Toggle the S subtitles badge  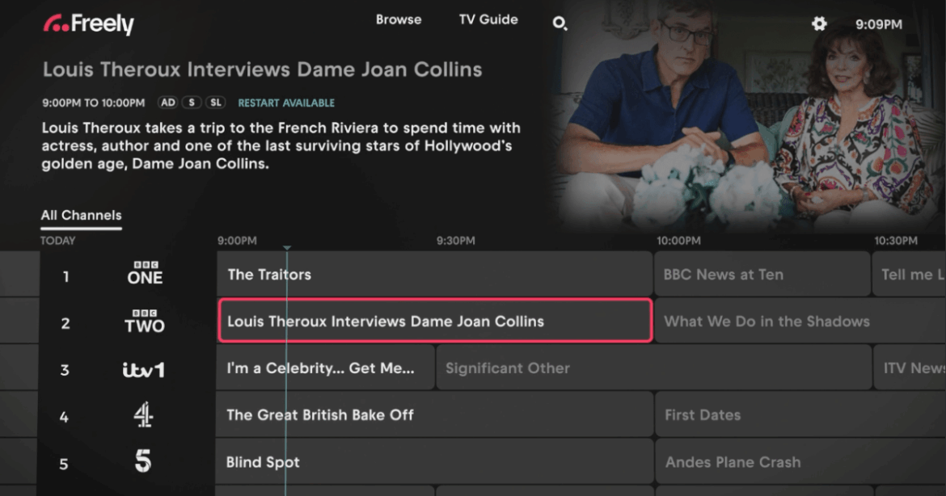(x=192, y=103)
